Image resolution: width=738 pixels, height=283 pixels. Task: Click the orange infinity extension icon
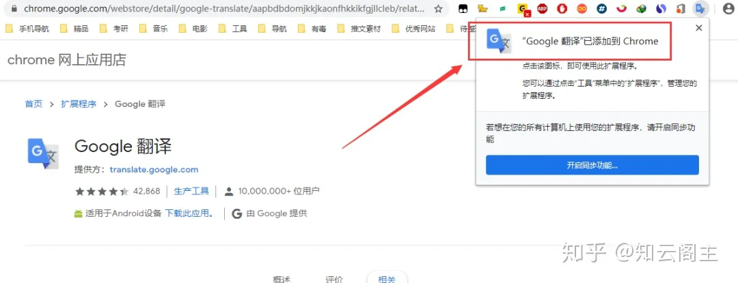click(582, 8)
